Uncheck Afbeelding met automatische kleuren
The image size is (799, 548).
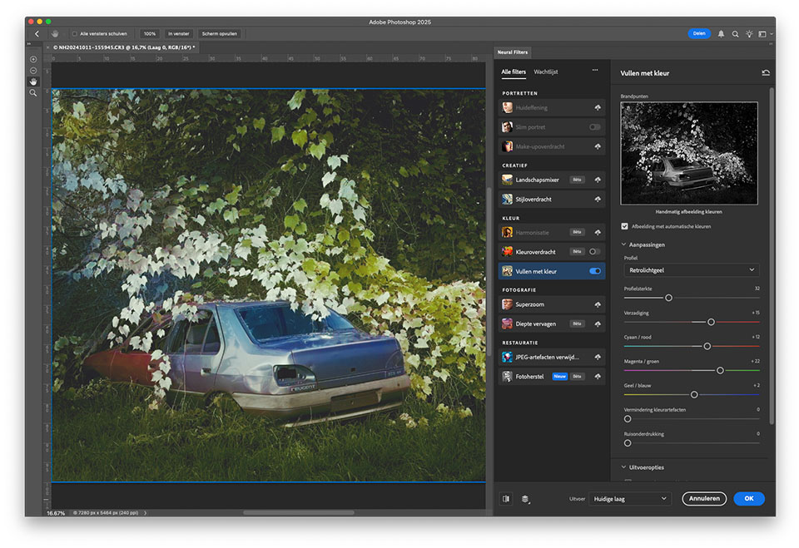624,226
